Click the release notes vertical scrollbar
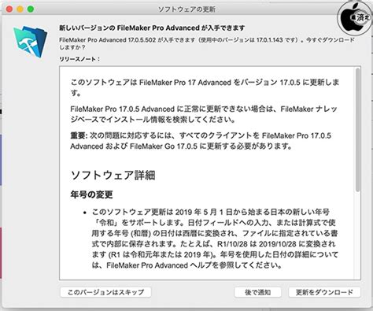This screenshot has width=373, height=311. pyautogui.click(x=357, y=130)
